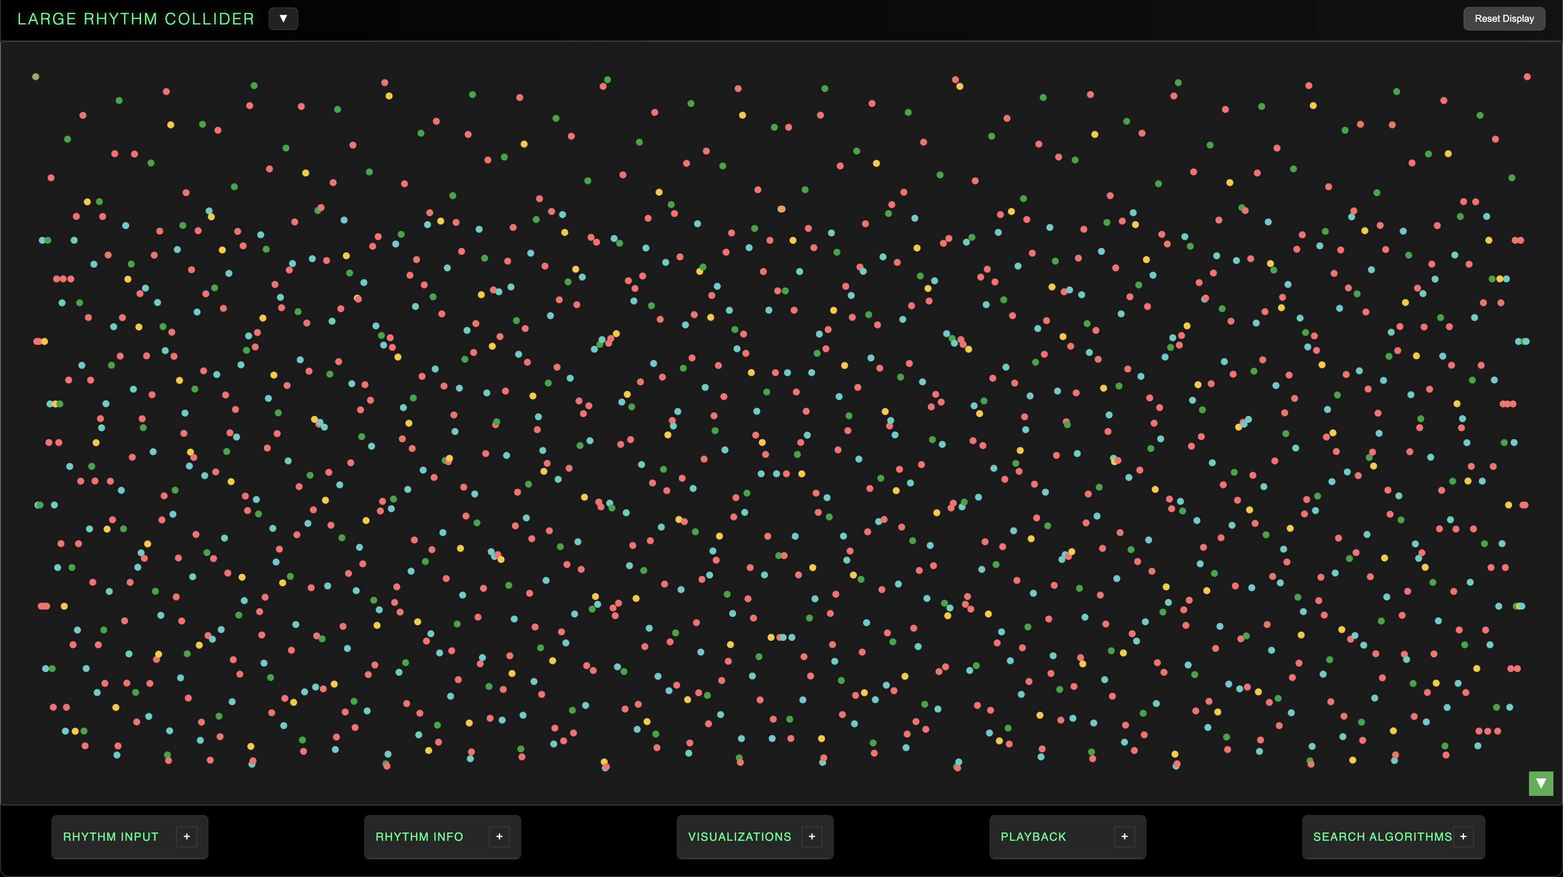
Task: Click the green triangle icon in the bottom-right corner
Action: point(1541,784)
